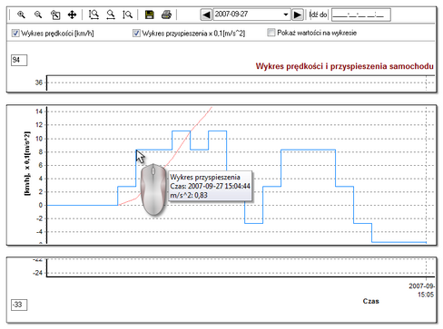Click zoom to fit both axes icon

coord(94,15)
